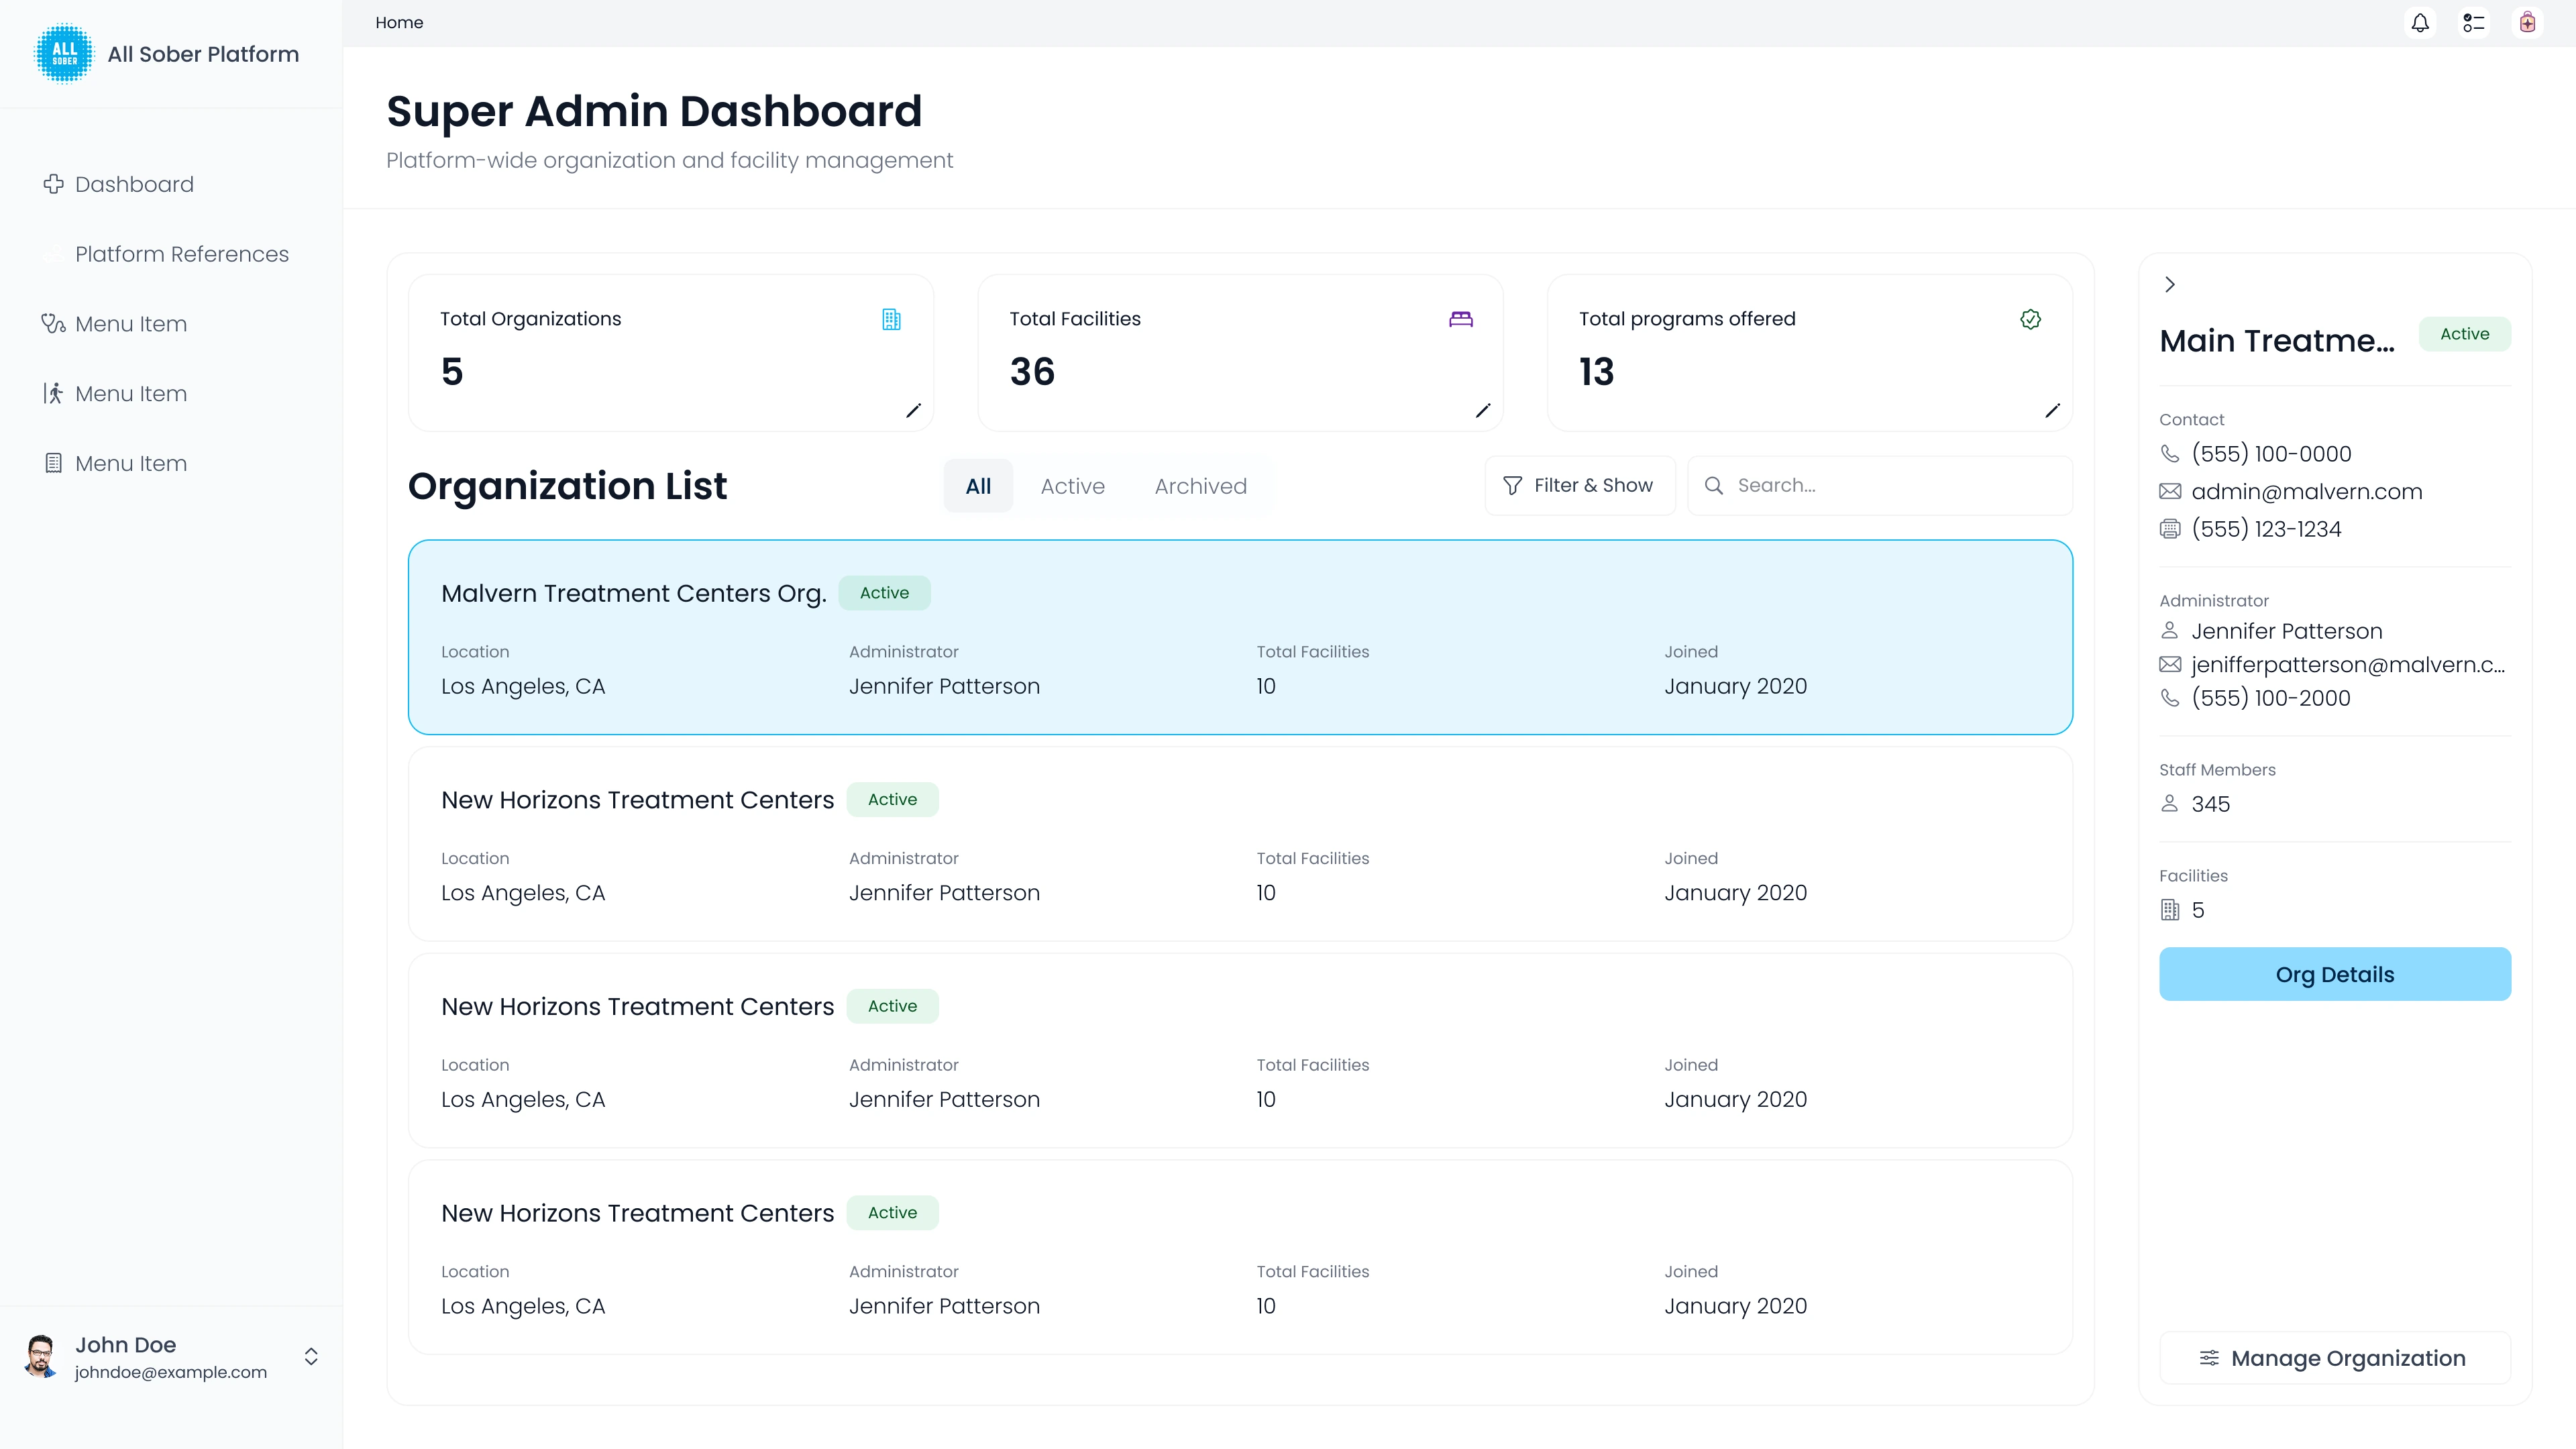Switch to the Archived tab
This screenshot has width=2576, height=1449.
(x=1200, y=486)
